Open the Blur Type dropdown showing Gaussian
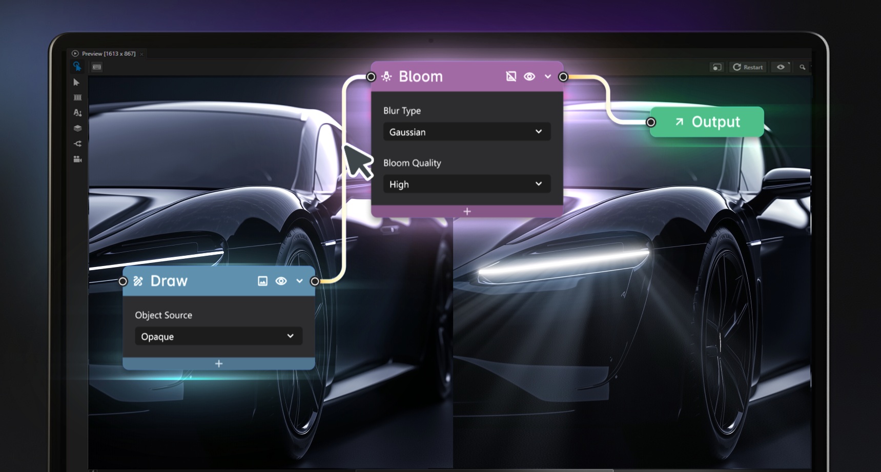 click(x=466, y=132)
